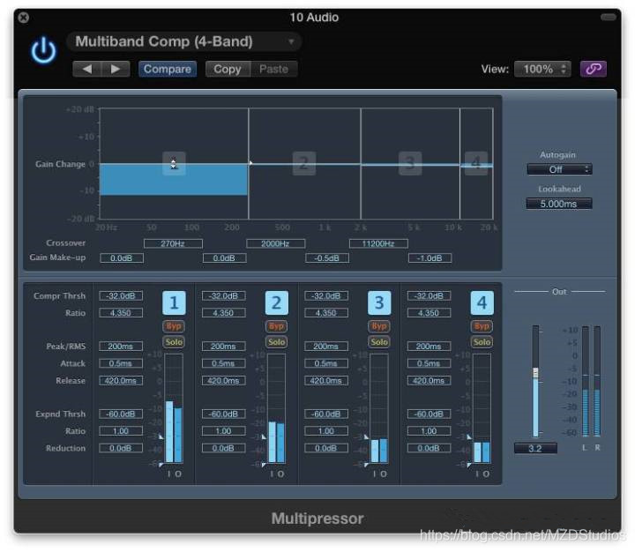The width and height of the screenshot is (635, 552).
Task: Click band 2 Expnd Thrsh -60.0dB field
Action: [x=223, y=414]
